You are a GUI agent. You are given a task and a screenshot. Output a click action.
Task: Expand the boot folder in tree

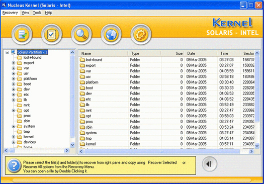[14, 84]
